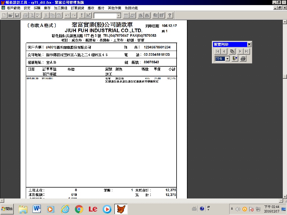Image resolution: width=287 pixels, height=215 pixels.
Task: Open the 客戶廠商 menu
Action: pyautogui.click(x=13, y=8)
